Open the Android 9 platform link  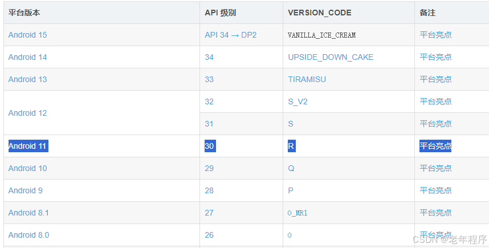pyautogui.click(x=25, y=190)
